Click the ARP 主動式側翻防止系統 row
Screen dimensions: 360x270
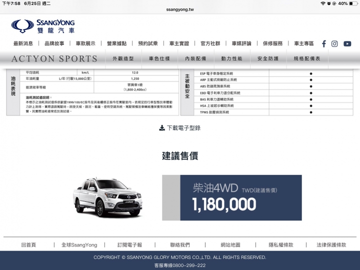tap(273, 80)
